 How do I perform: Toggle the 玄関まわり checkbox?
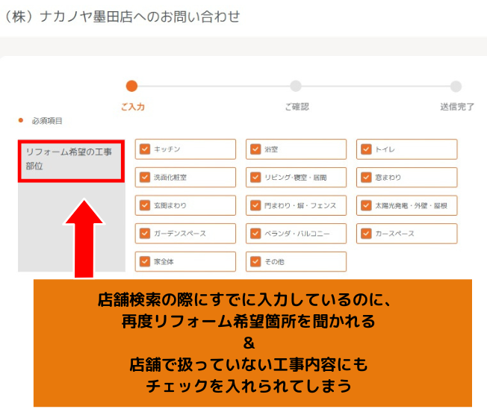tap(145, 205)
